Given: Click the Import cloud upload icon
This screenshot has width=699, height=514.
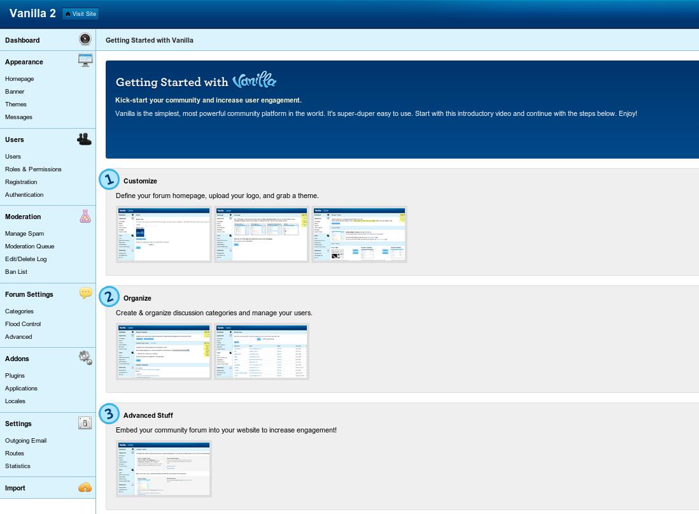Looking at the screenshot, I should pos(85,488).
